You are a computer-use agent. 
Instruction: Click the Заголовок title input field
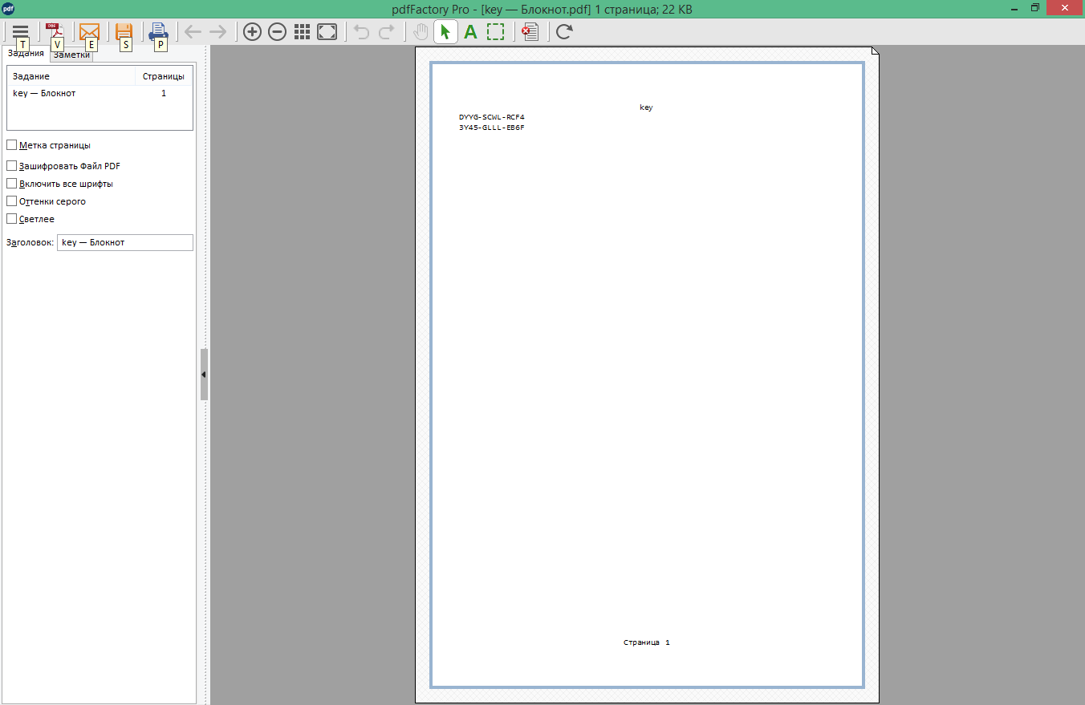(x=125, y=242)
